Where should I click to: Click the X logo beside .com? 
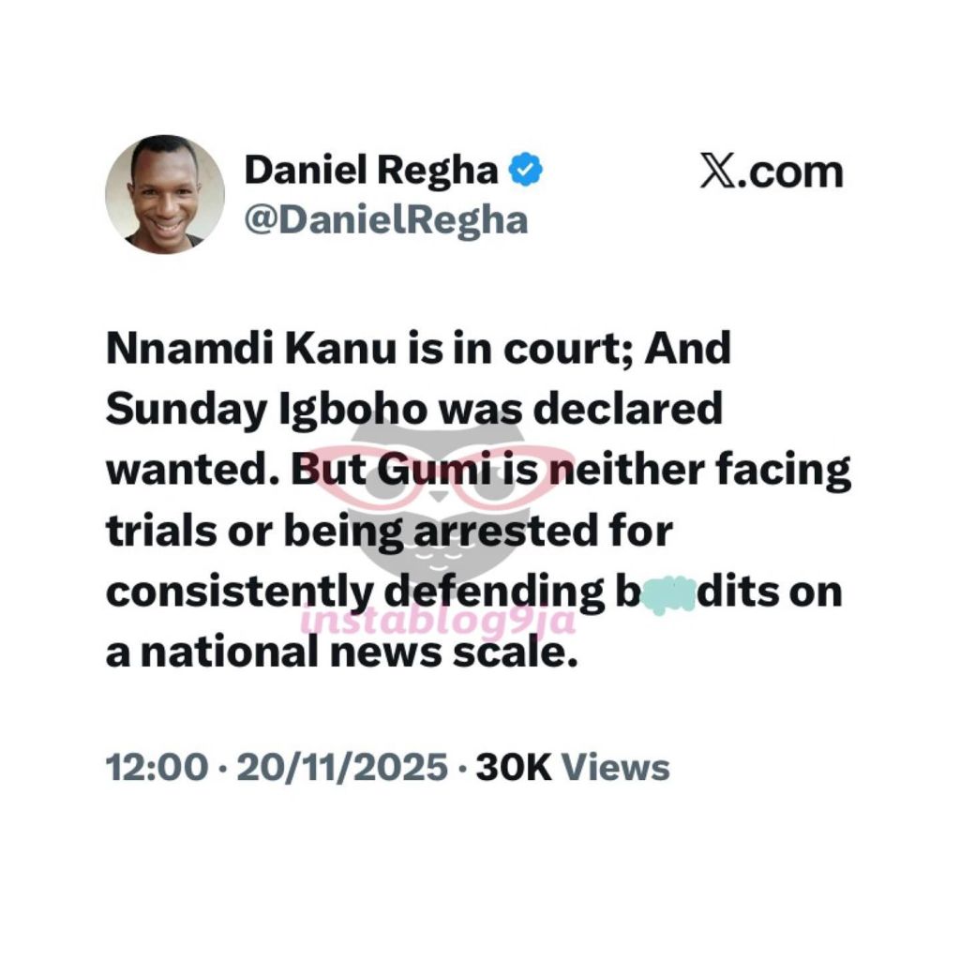tap(720, 172)
